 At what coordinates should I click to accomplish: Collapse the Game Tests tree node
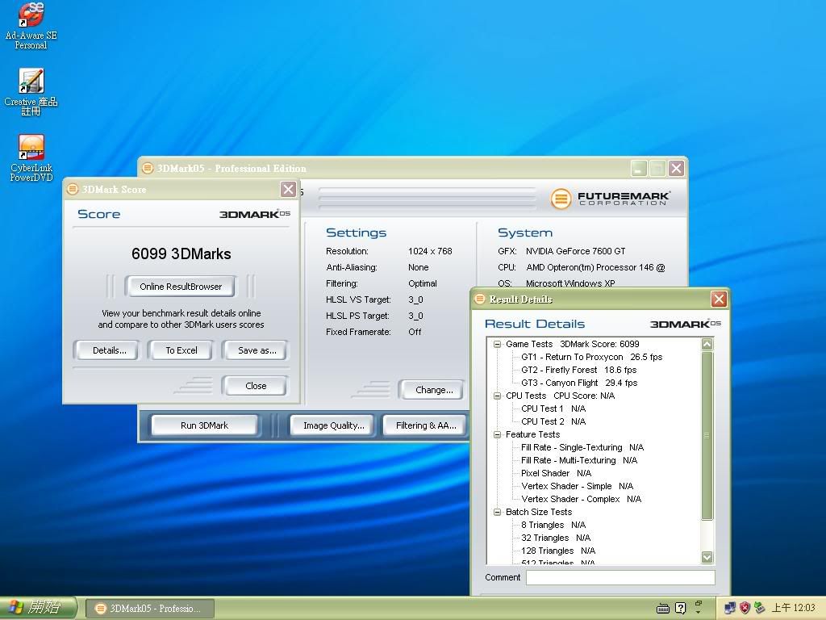(x=498, y=344)
